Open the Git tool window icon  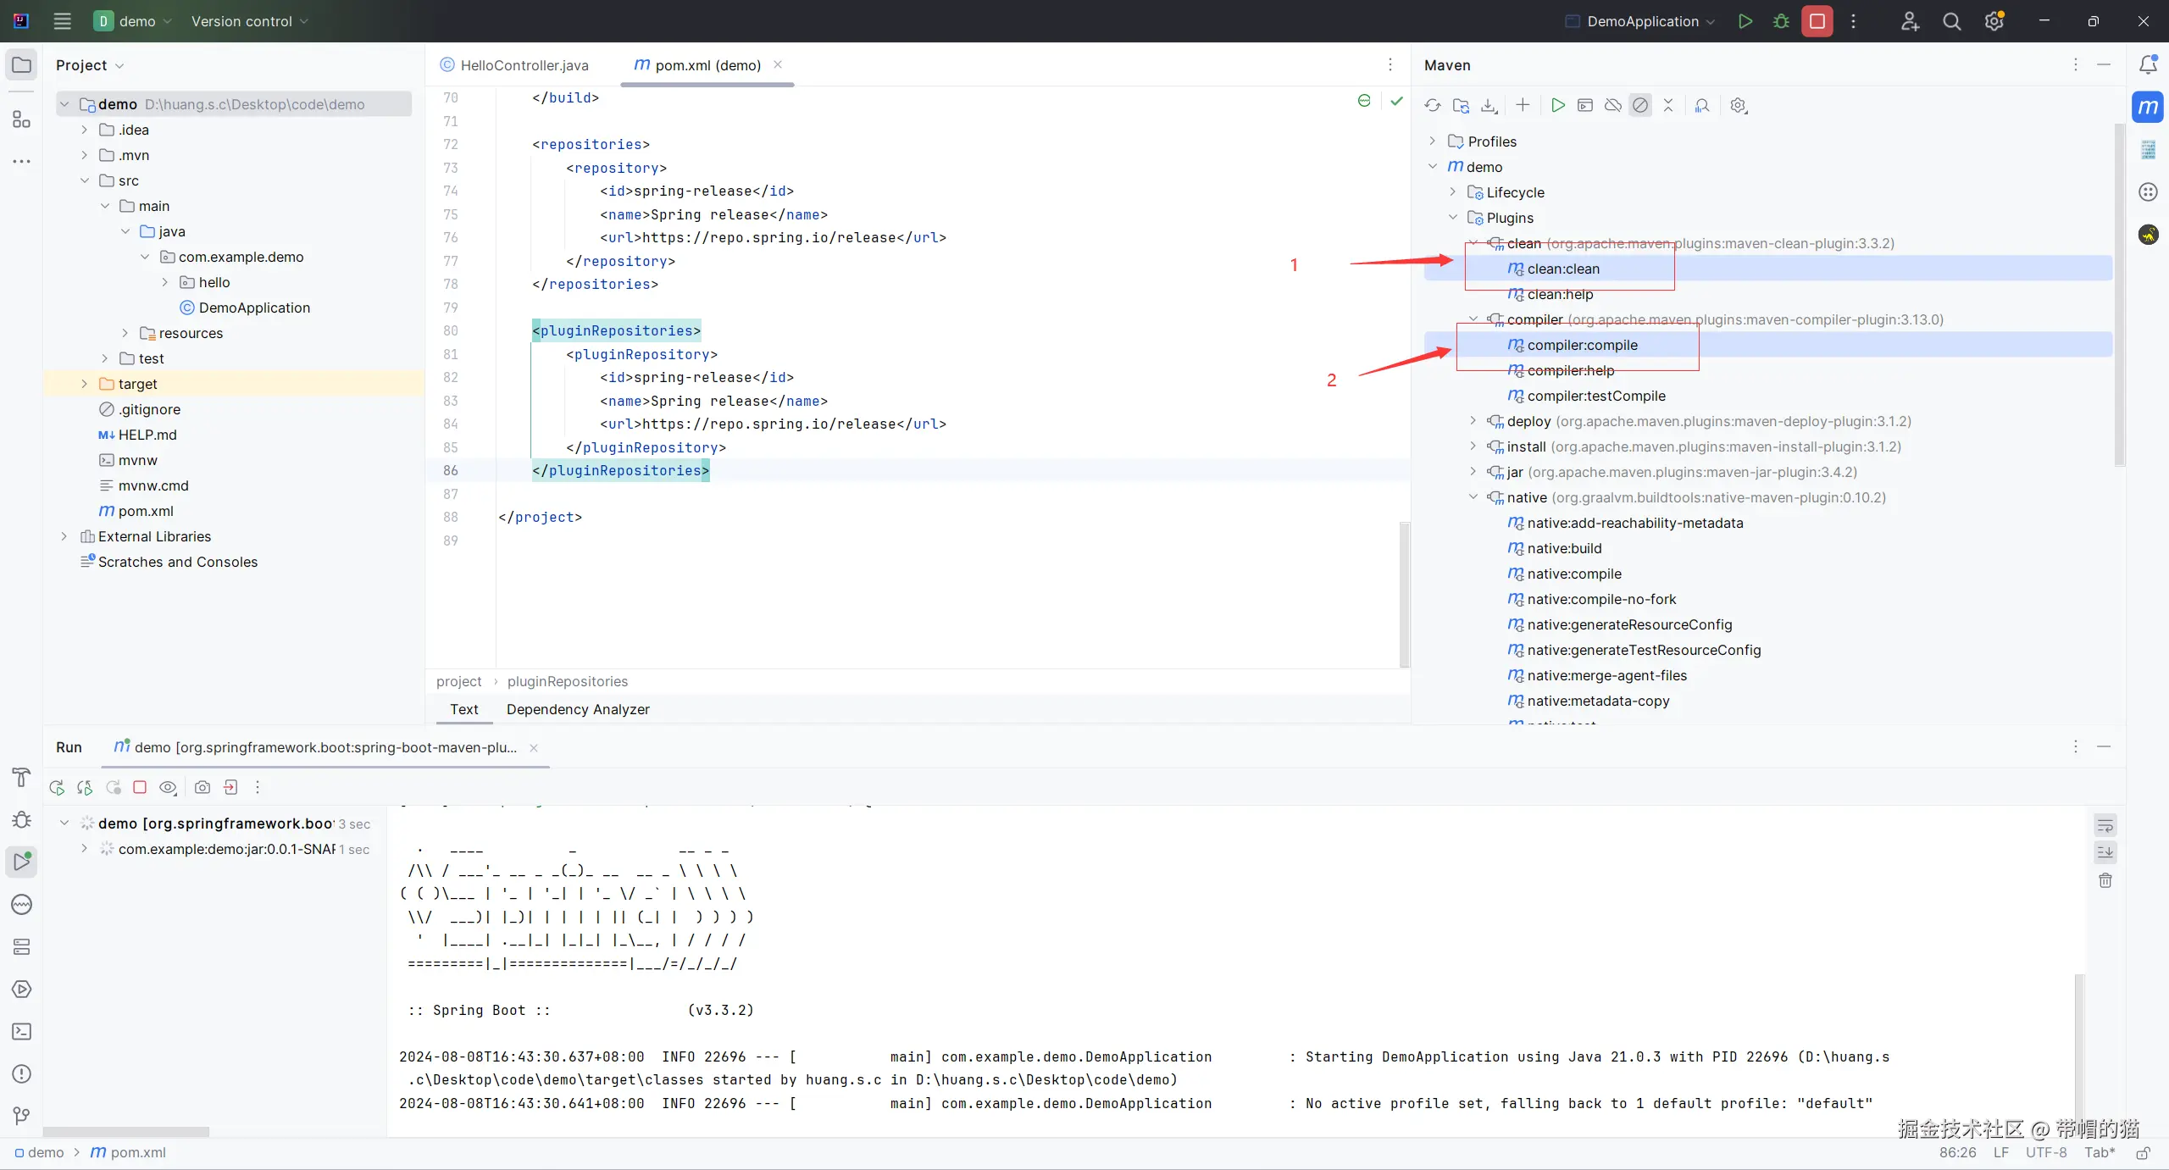pos(22,1116)
